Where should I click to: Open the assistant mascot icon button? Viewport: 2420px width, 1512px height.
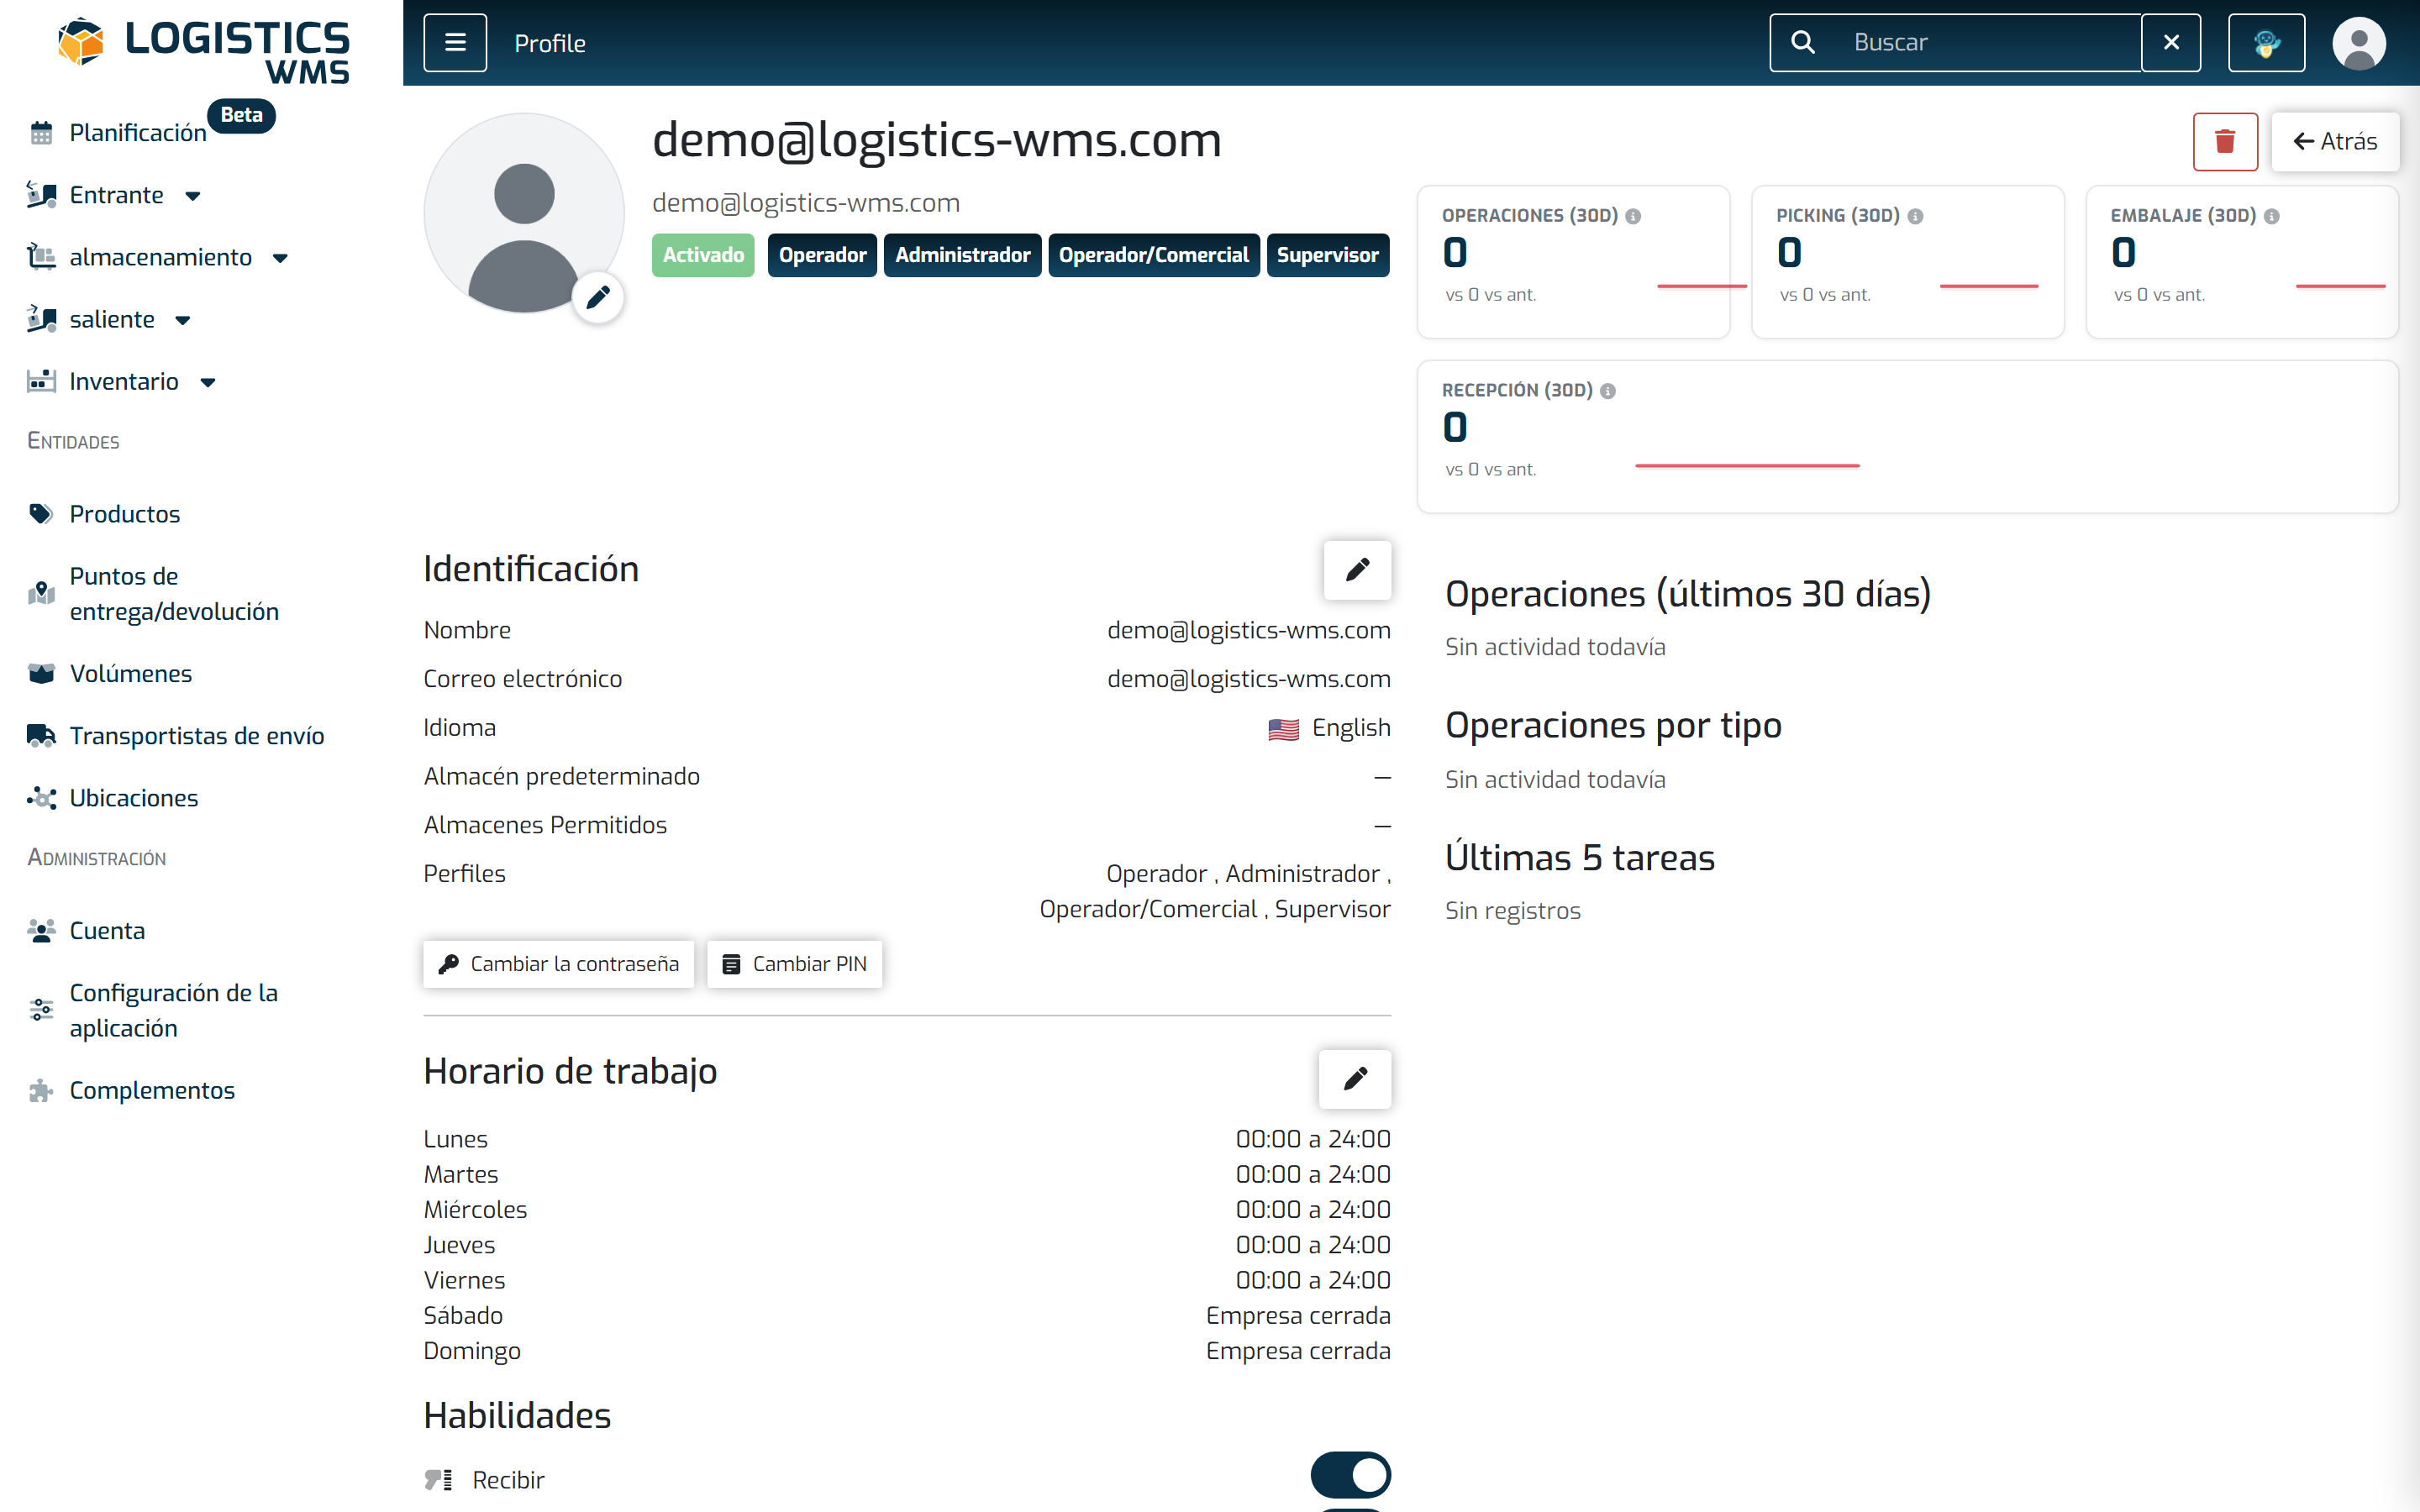2266,43
